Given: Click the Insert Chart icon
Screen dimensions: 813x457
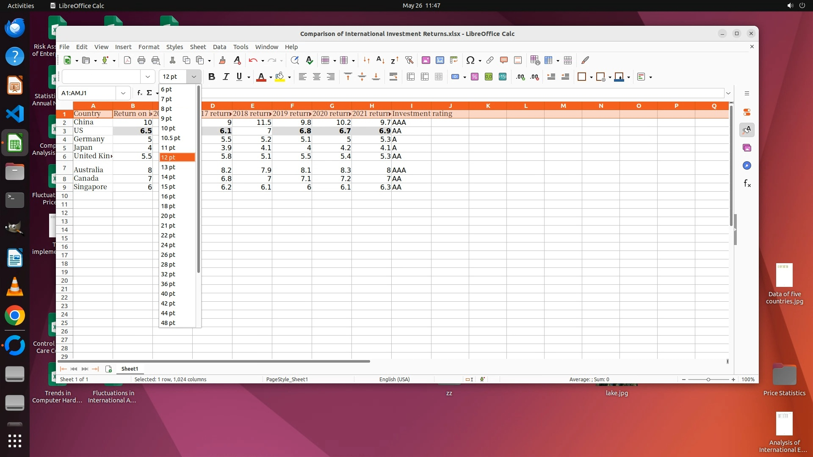Looking at the screenshot, I should coord(440,60).
